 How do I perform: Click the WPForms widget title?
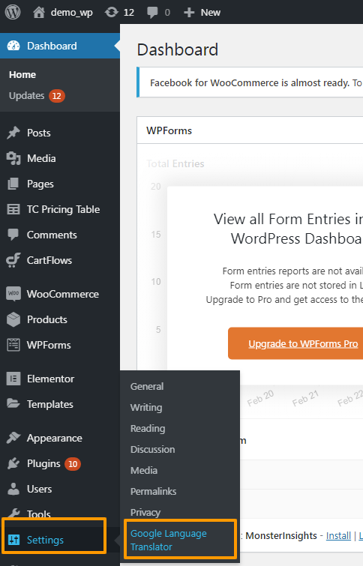click(x=169, y=130)
